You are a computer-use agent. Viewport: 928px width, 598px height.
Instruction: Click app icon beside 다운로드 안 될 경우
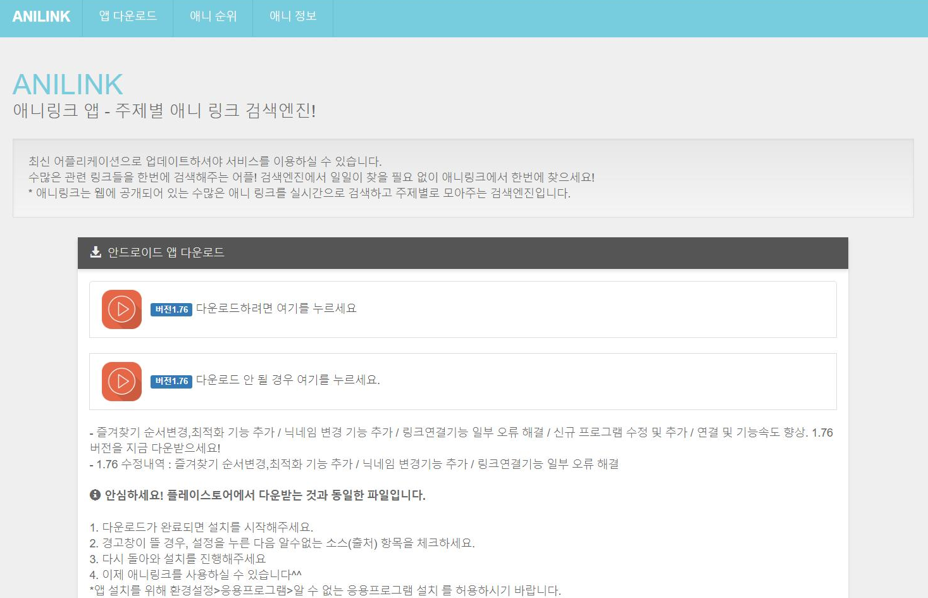click(x=121, y=382)
